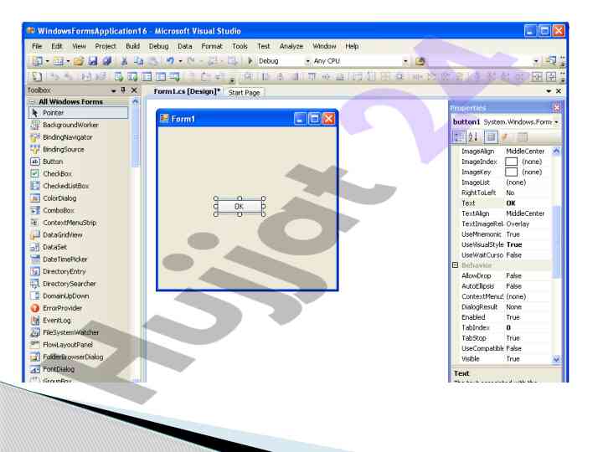Collapse the Behavior category in Properties
603x452 pixels.
456,265
